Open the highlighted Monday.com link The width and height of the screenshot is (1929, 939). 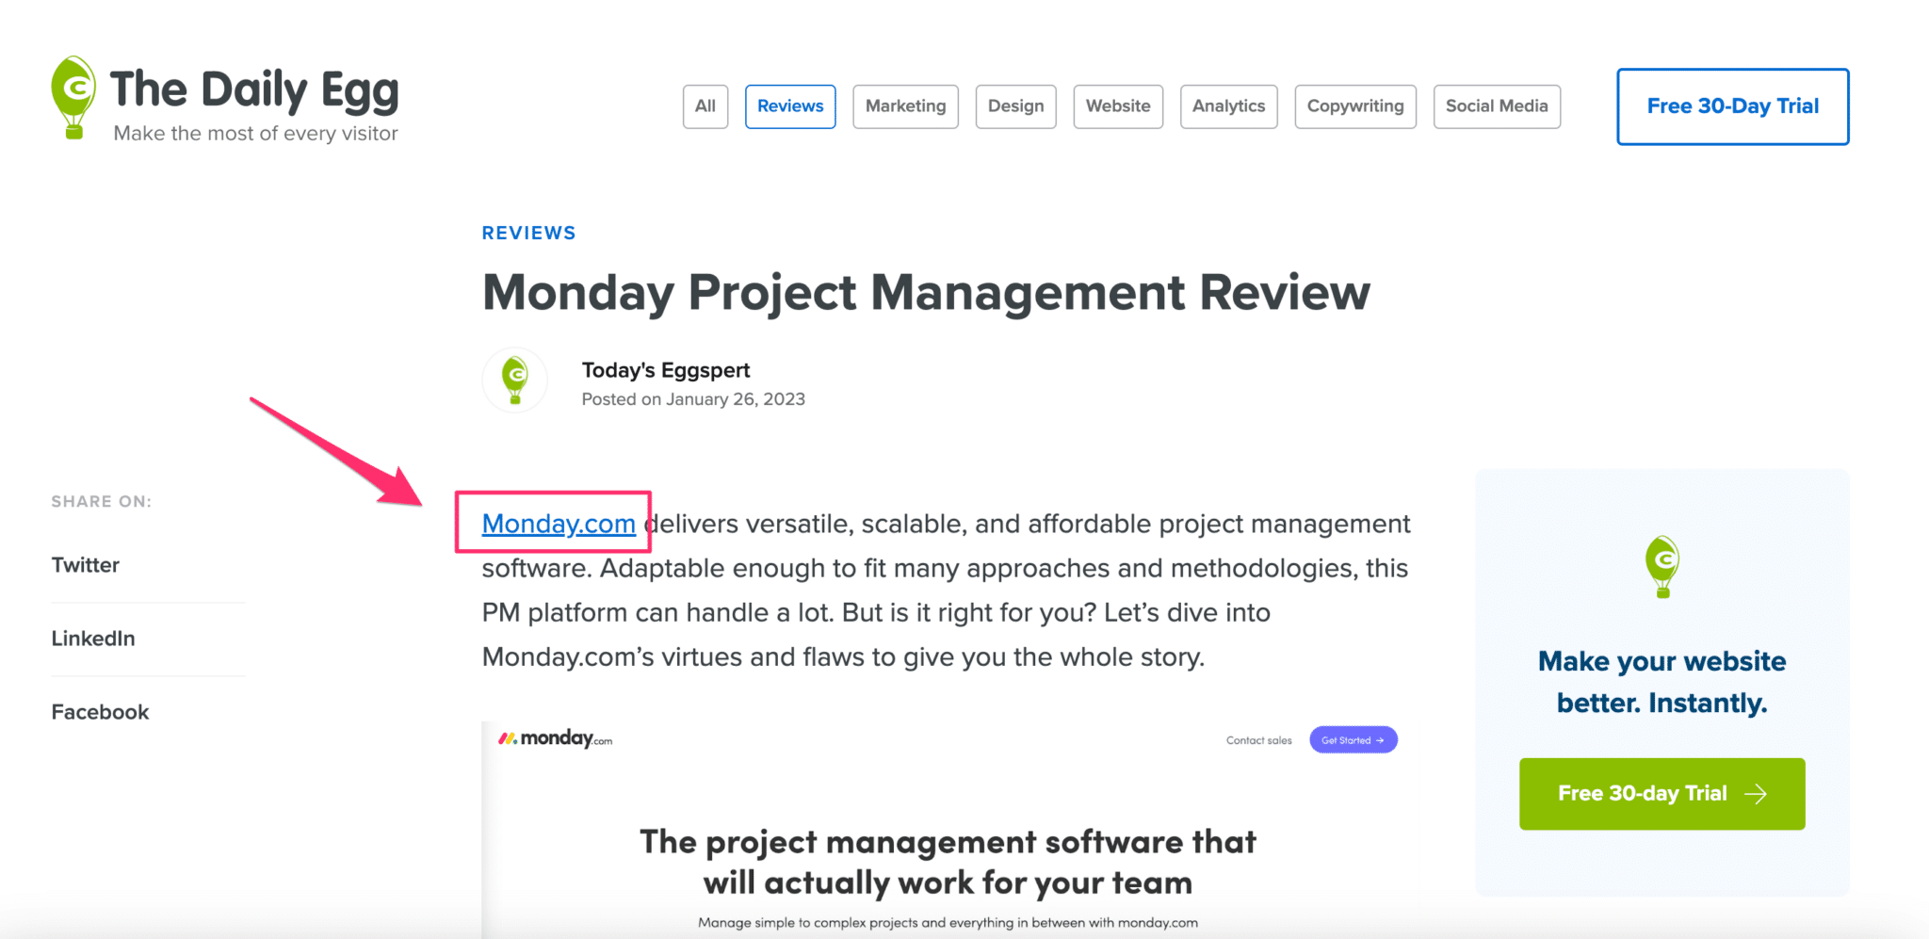point(558,524)
